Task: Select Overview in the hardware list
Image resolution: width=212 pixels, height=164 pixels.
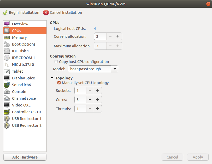Action: coord(20,24)
